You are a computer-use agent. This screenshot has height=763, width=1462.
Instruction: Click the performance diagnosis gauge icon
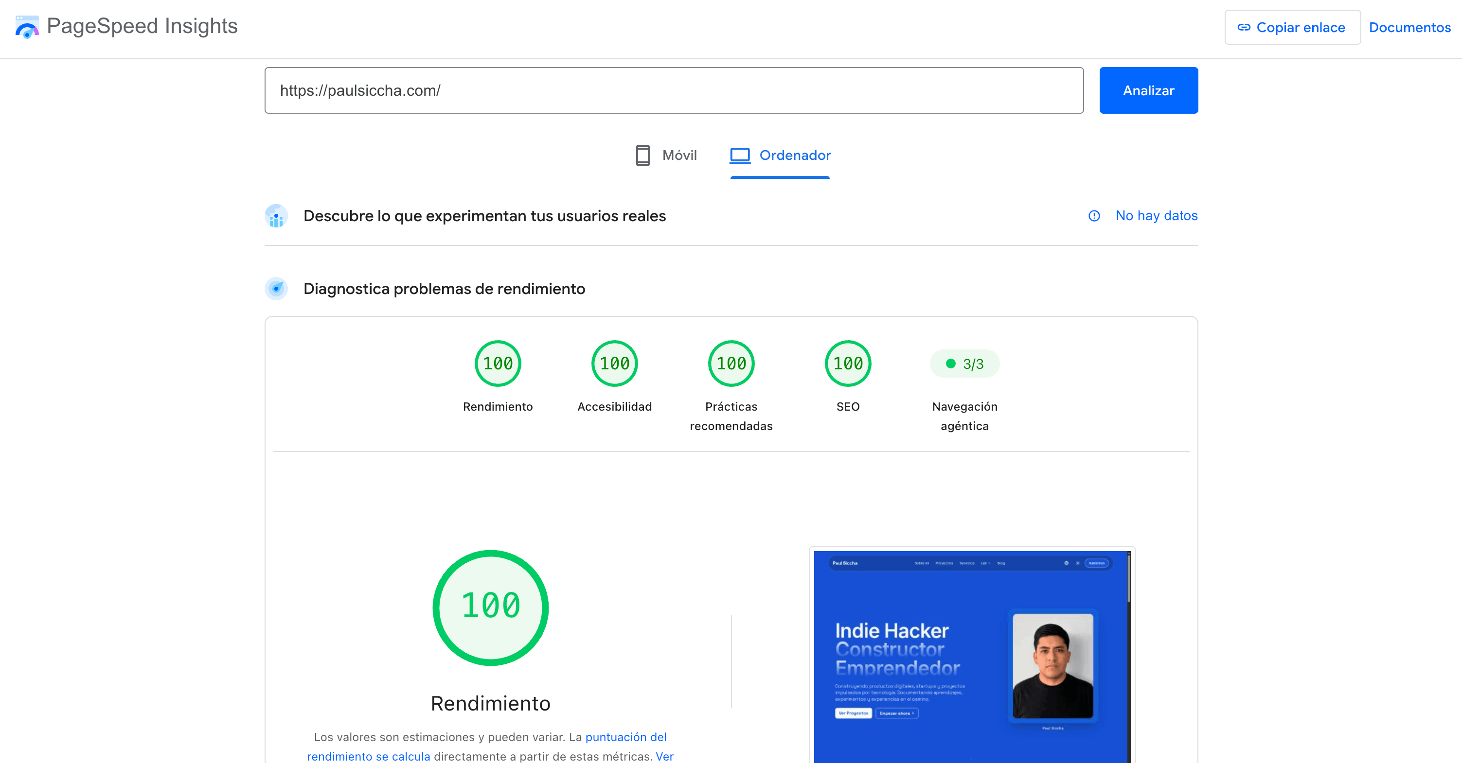[276, 289]
